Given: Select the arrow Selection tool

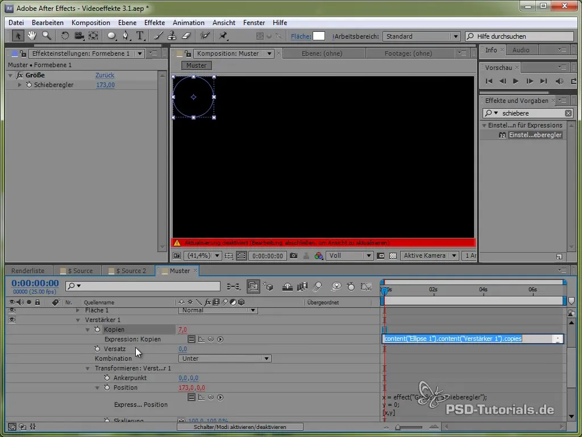Looking at the screenshot, I should pyautogui.click(x=17, y=36).
